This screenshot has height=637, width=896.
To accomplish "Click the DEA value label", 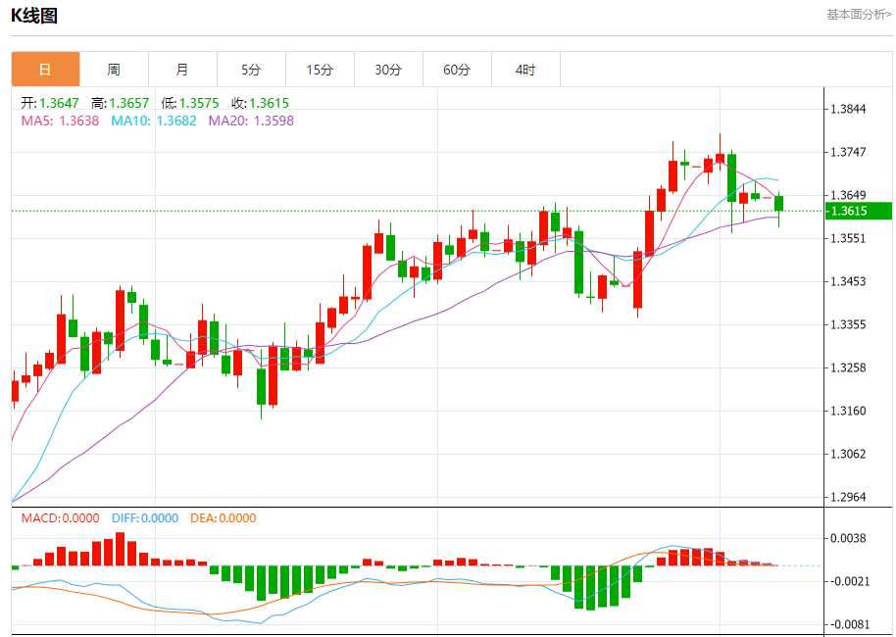I will (224, 518).
